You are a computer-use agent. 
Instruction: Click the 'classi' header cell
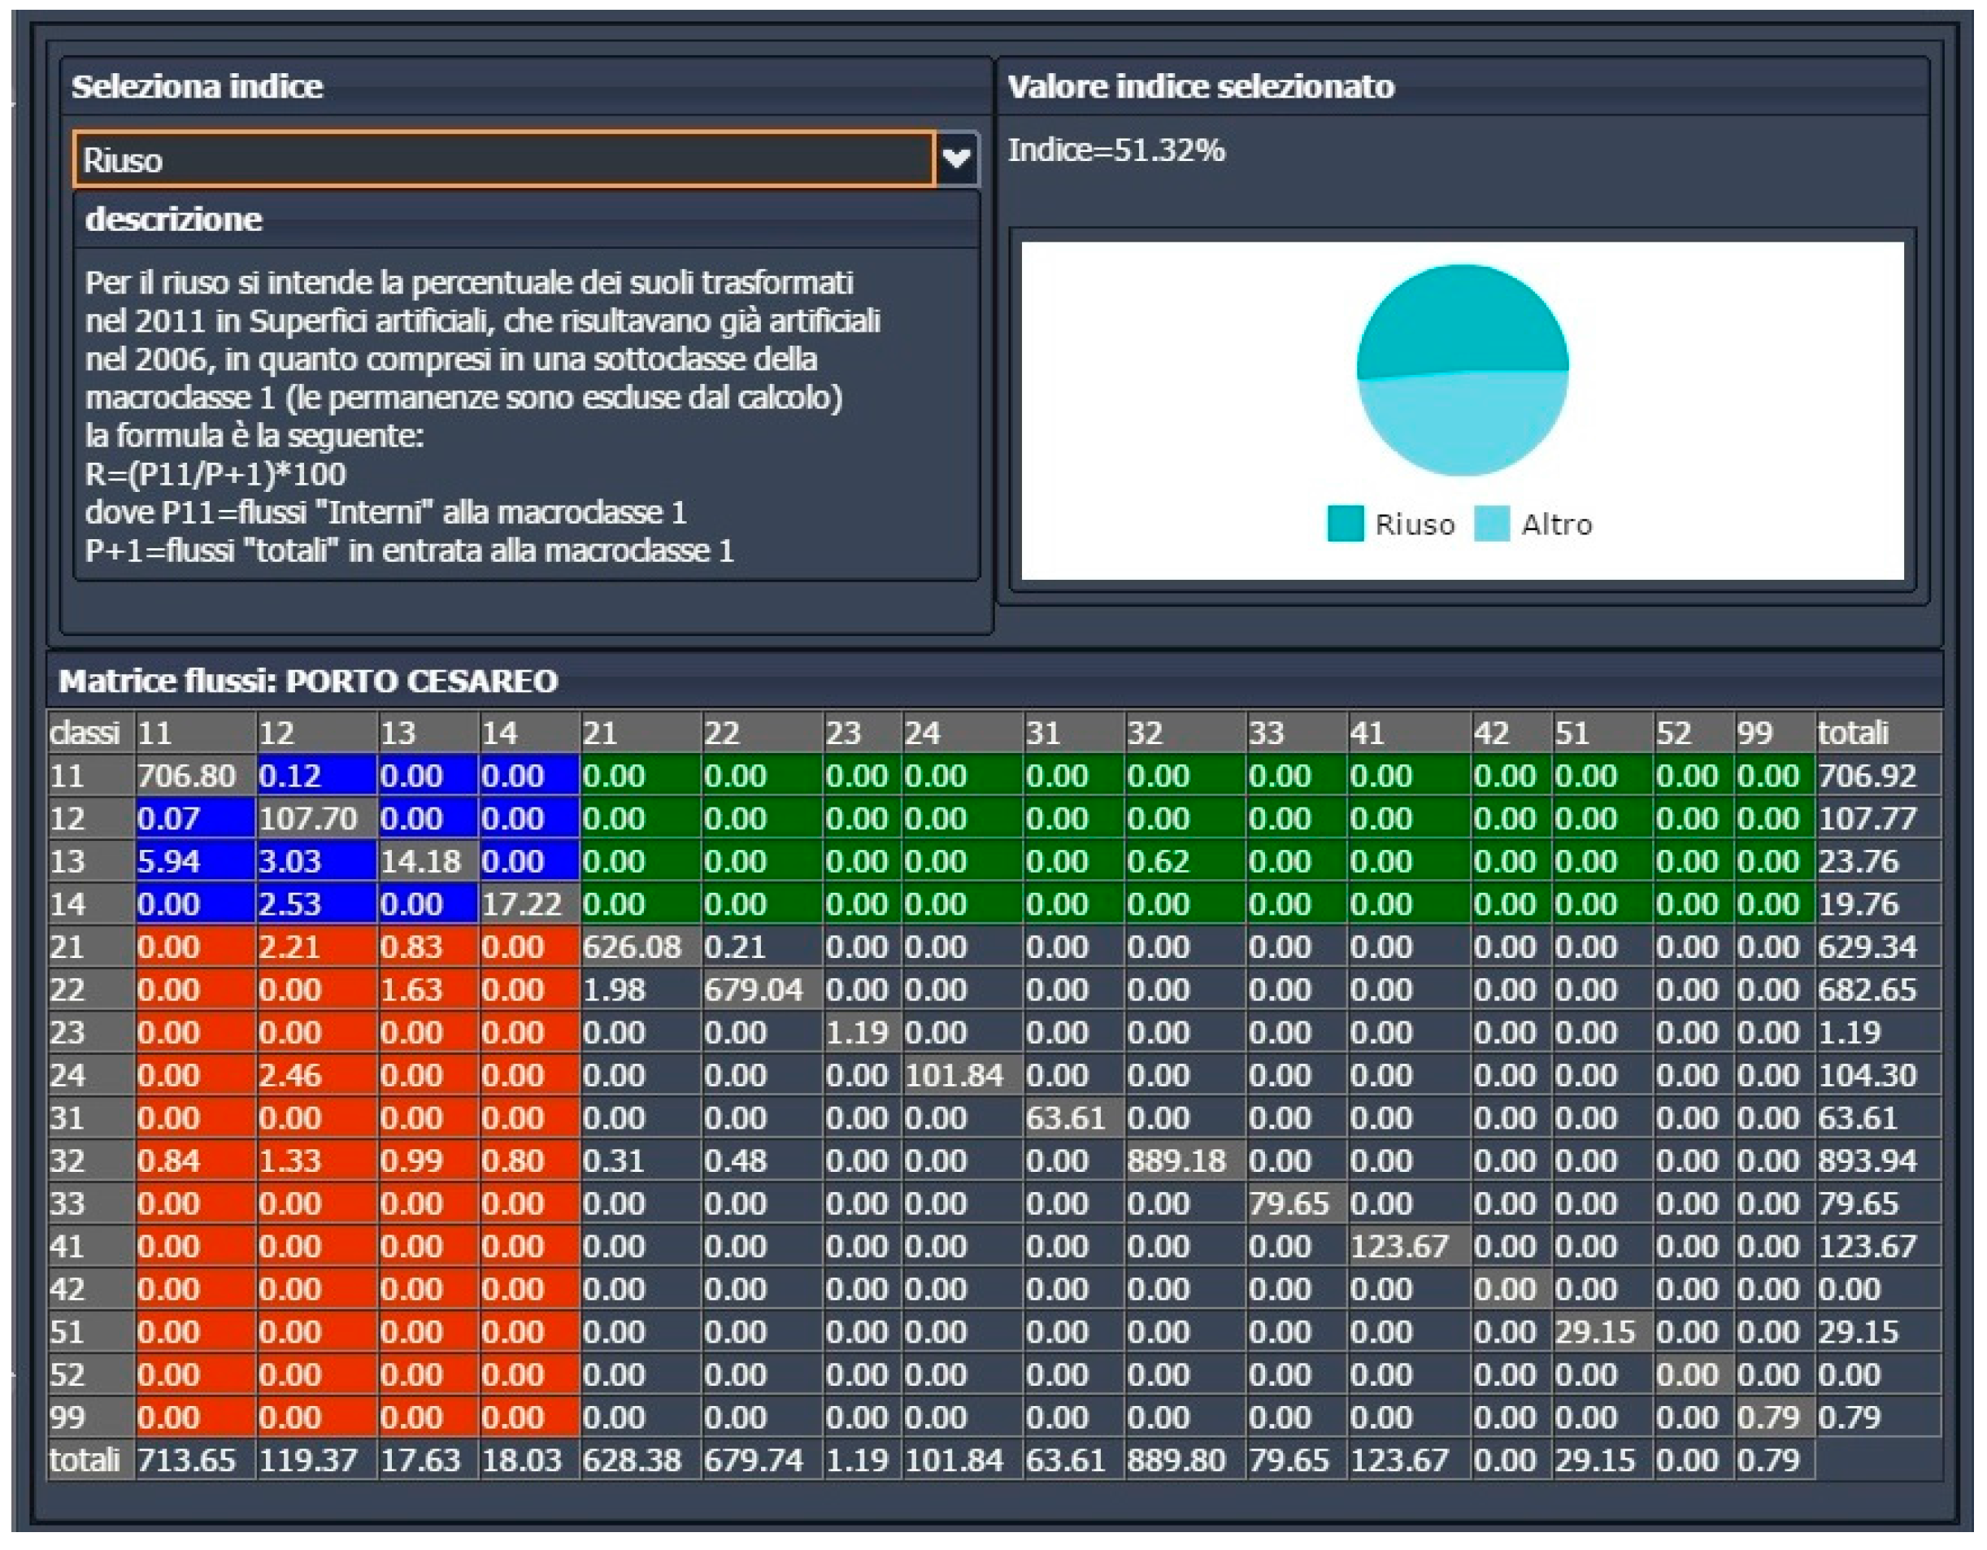[89, 734]
